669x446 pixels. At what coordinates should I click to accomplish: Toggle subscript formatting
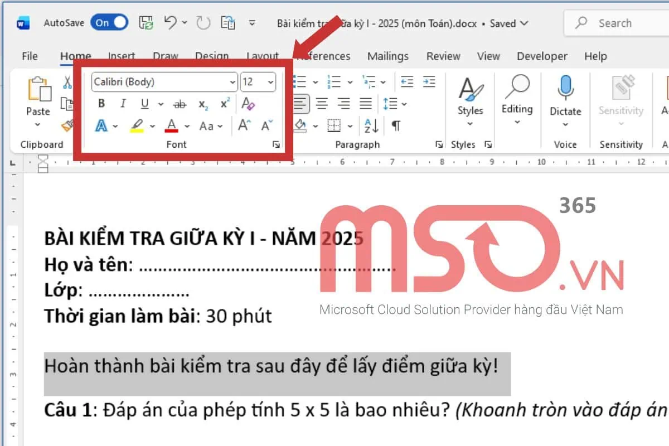pos(202,104)
